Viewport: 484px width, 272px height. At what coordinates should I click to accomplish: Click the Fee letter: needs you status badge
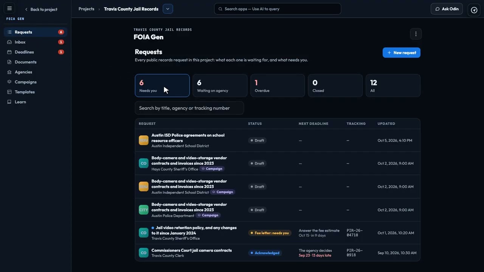[270, 233]
